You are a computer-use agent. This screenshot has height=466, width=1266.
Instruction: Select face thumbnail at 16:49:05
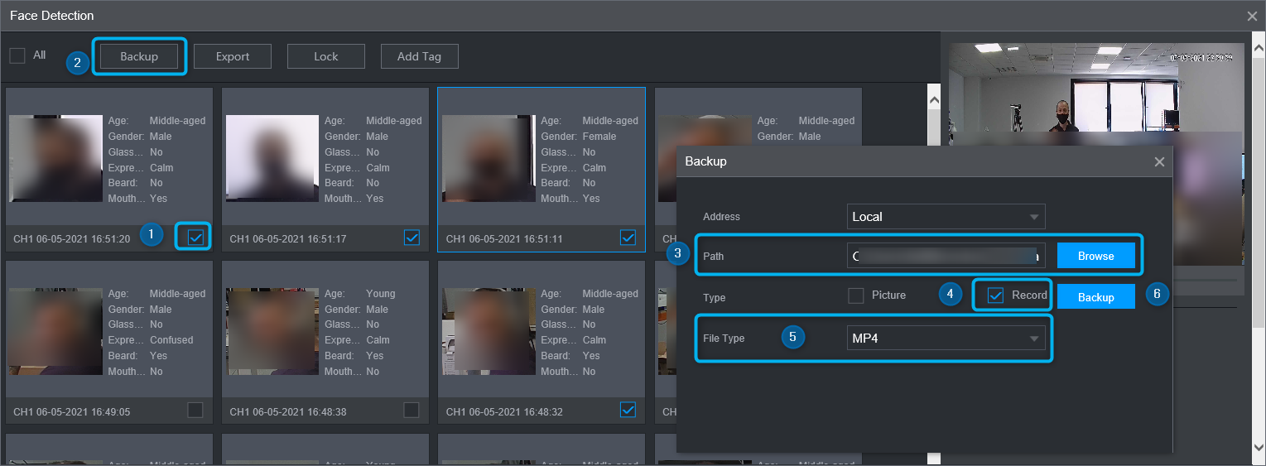tap(56, 331)
